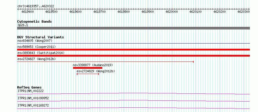
Task: Select the esv2724829 (Wong2012b) variant line
Action: tap(88, 74)
